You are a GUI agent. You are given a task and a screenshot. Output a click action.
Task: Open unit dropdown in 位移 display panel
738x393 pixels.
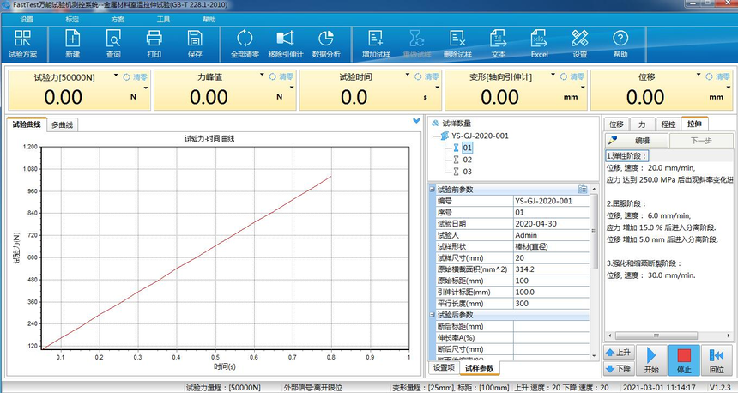pyautogui.click(x=728, y=88)
